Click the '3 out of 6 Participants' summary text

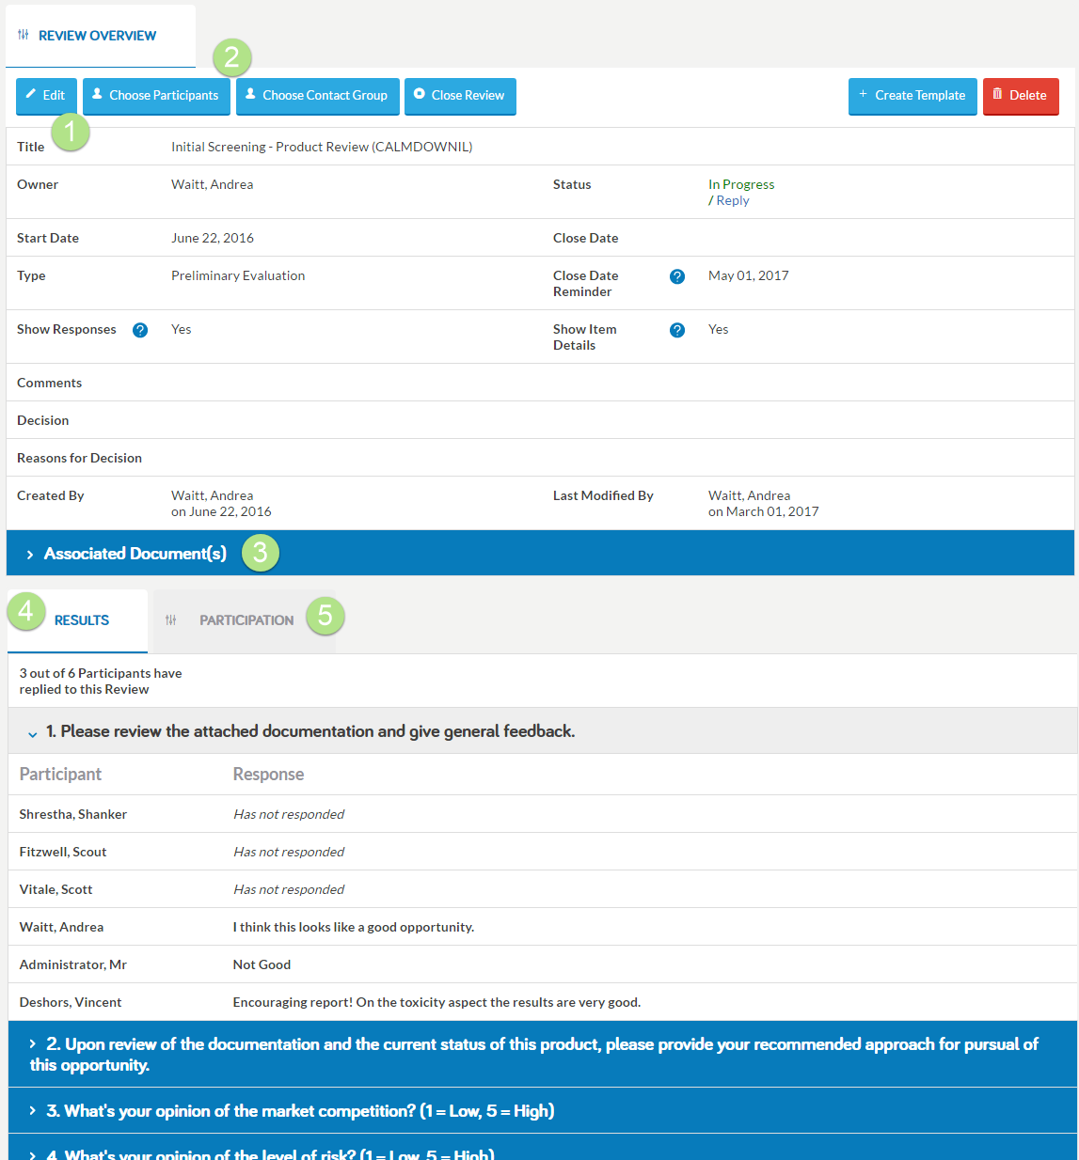[x=101, y=682]
